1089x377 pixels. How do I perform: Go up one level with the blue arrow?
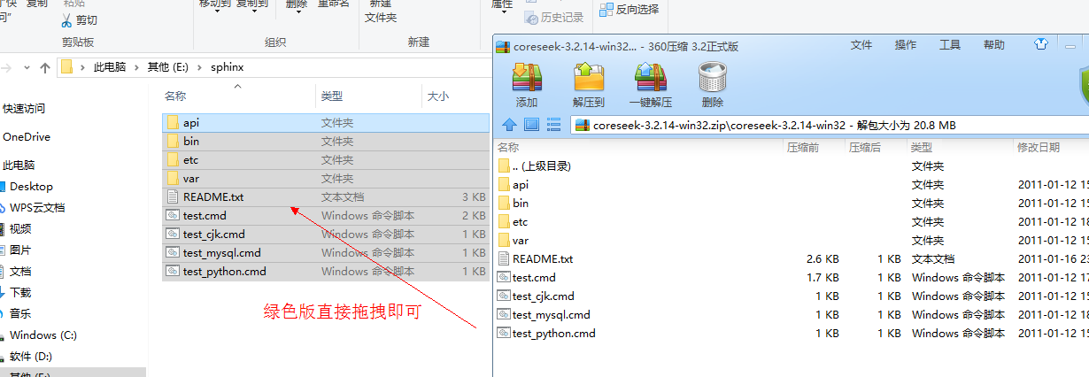pyautogui.click(x=509, y=125)
